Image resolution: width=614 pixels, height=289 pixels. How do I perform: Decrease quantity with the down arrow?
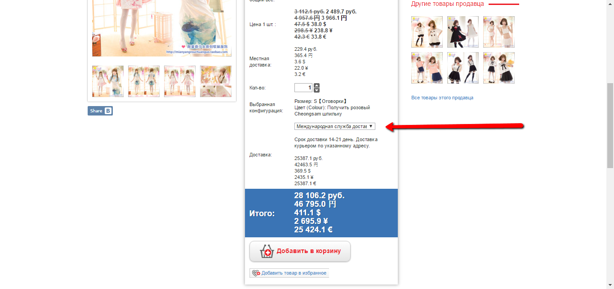tap(317, 90)
